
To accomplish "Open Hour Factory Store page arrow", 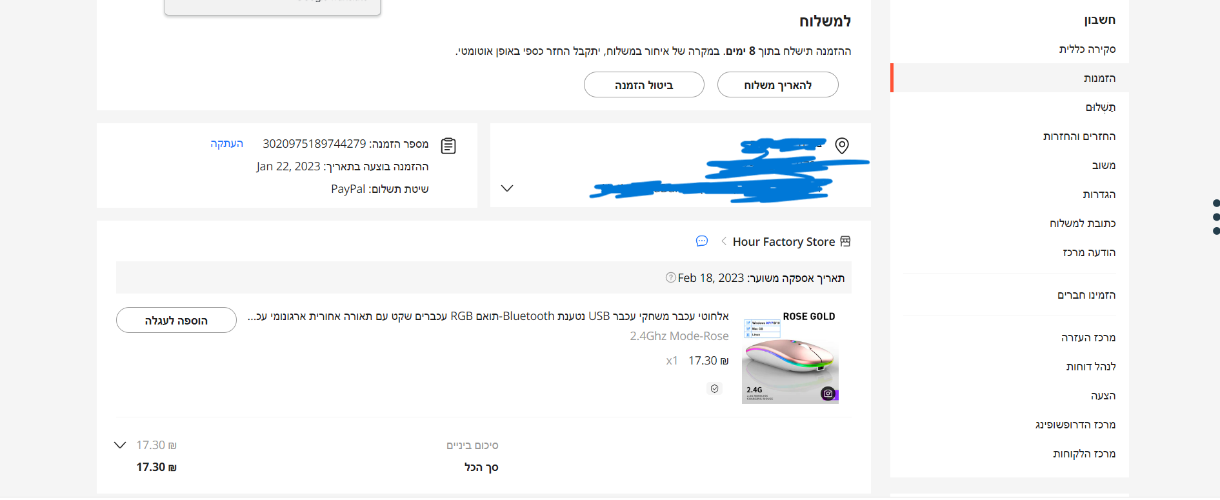I will (x=724, y=241).
